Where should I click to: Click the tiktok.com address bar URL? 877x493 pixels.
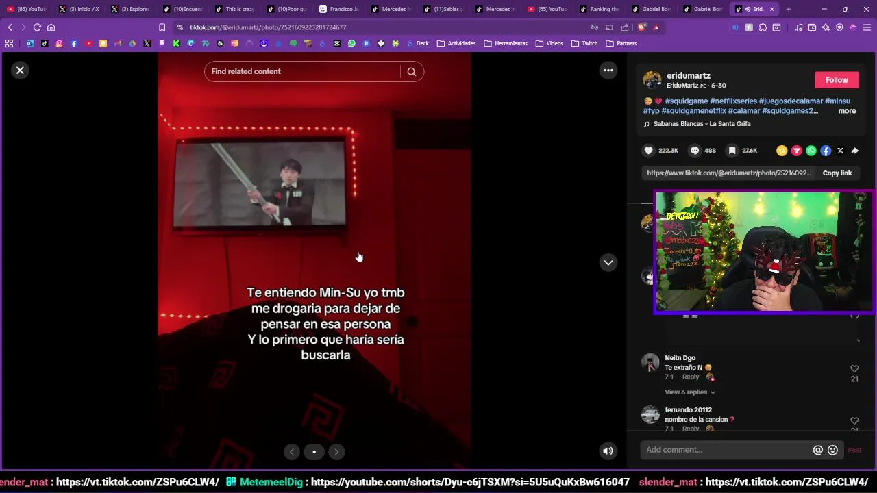coord(268,27)
